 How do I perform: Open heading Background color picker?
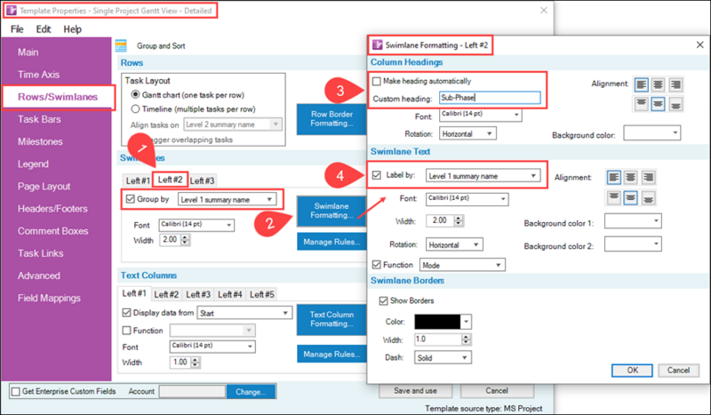pyautogui.click(x=652, y=133)
